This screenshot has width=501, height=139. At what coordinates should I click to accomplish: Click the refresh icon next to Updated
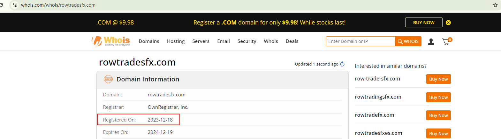tap(342, 64)
